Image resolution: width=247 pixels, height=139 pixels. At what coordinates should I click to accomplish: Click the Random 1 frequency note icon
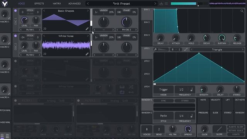tap(191, 116)
